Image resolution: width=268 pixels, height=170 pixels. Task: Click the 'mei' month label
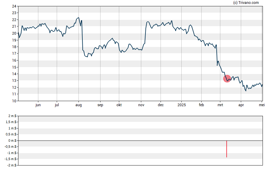(262, 105)
